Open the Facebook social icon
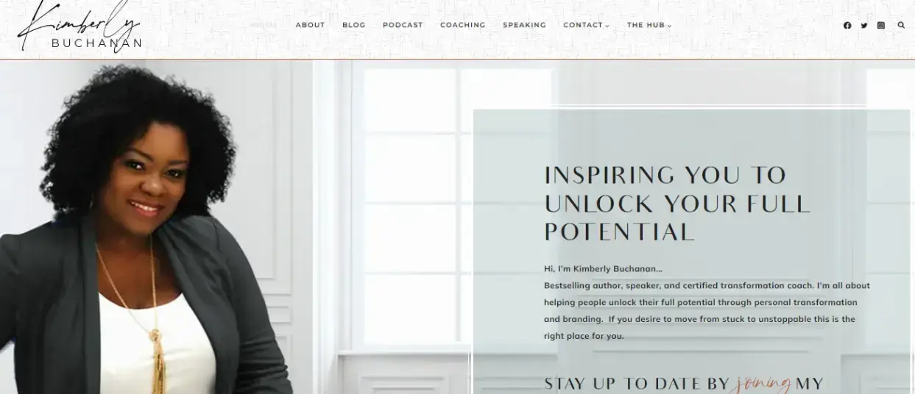This screenshot has width=915, height=394. (x=847, y=25)
